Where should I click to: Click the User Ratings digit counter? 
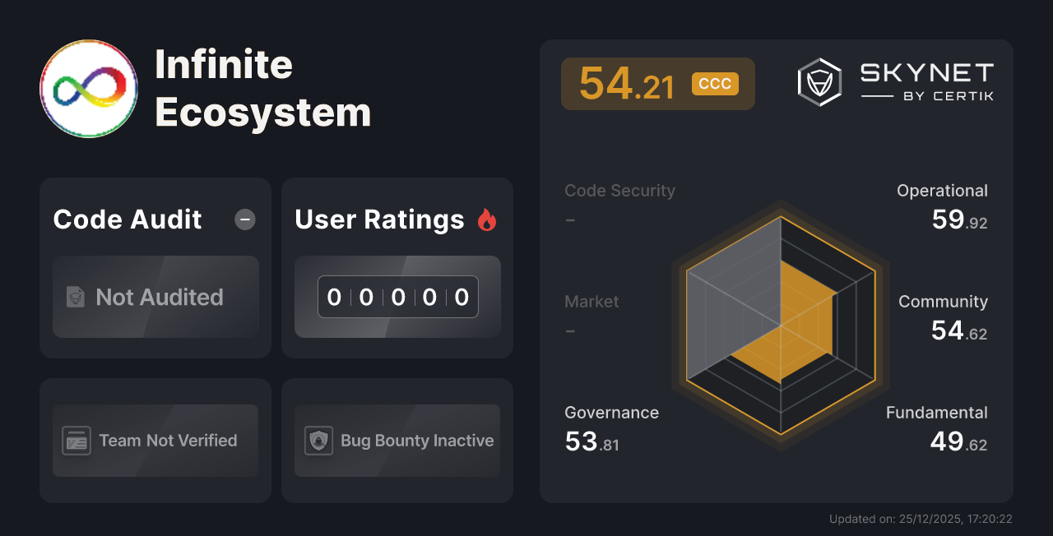tap(397, 297)
